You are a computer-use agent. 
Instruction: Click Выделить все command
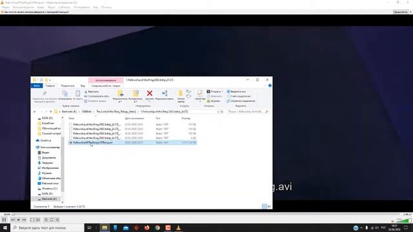[236, 92]
